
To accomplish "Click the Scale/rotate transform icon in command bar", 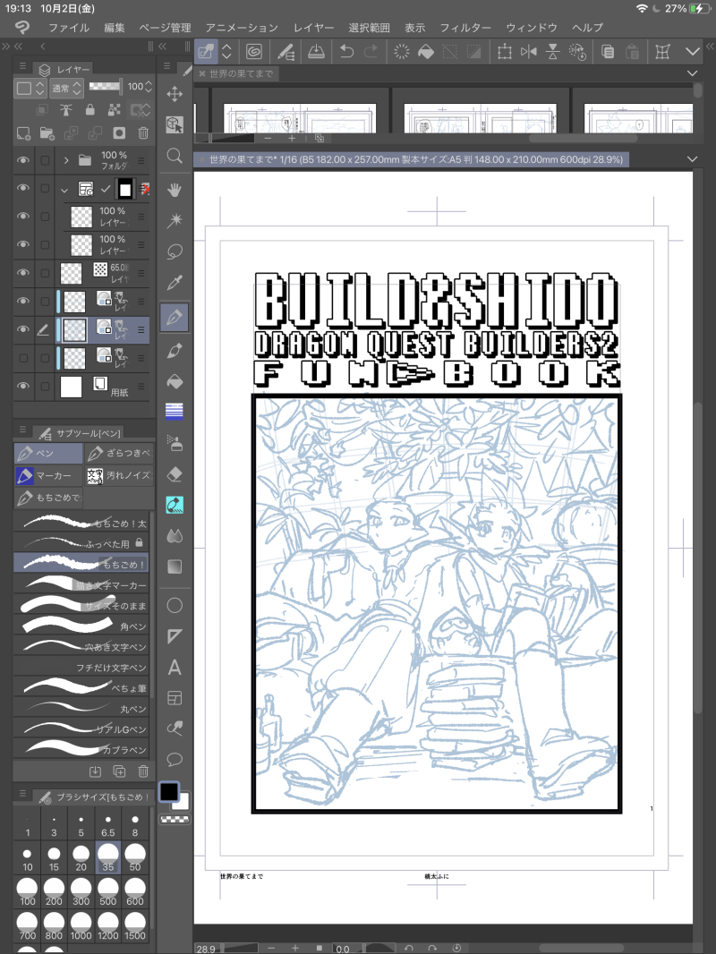I will coord(504,51).
